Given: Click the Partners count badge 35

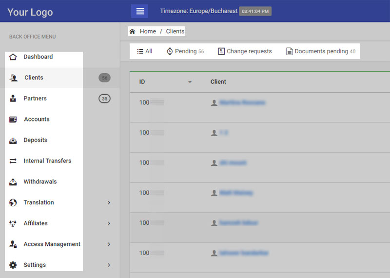Looking at the screenshot, I should [x=104, y=99].
